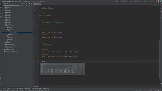Screen dimensions: 162x91
Task: Open completion popup options menu
Action: click(84, 74)
